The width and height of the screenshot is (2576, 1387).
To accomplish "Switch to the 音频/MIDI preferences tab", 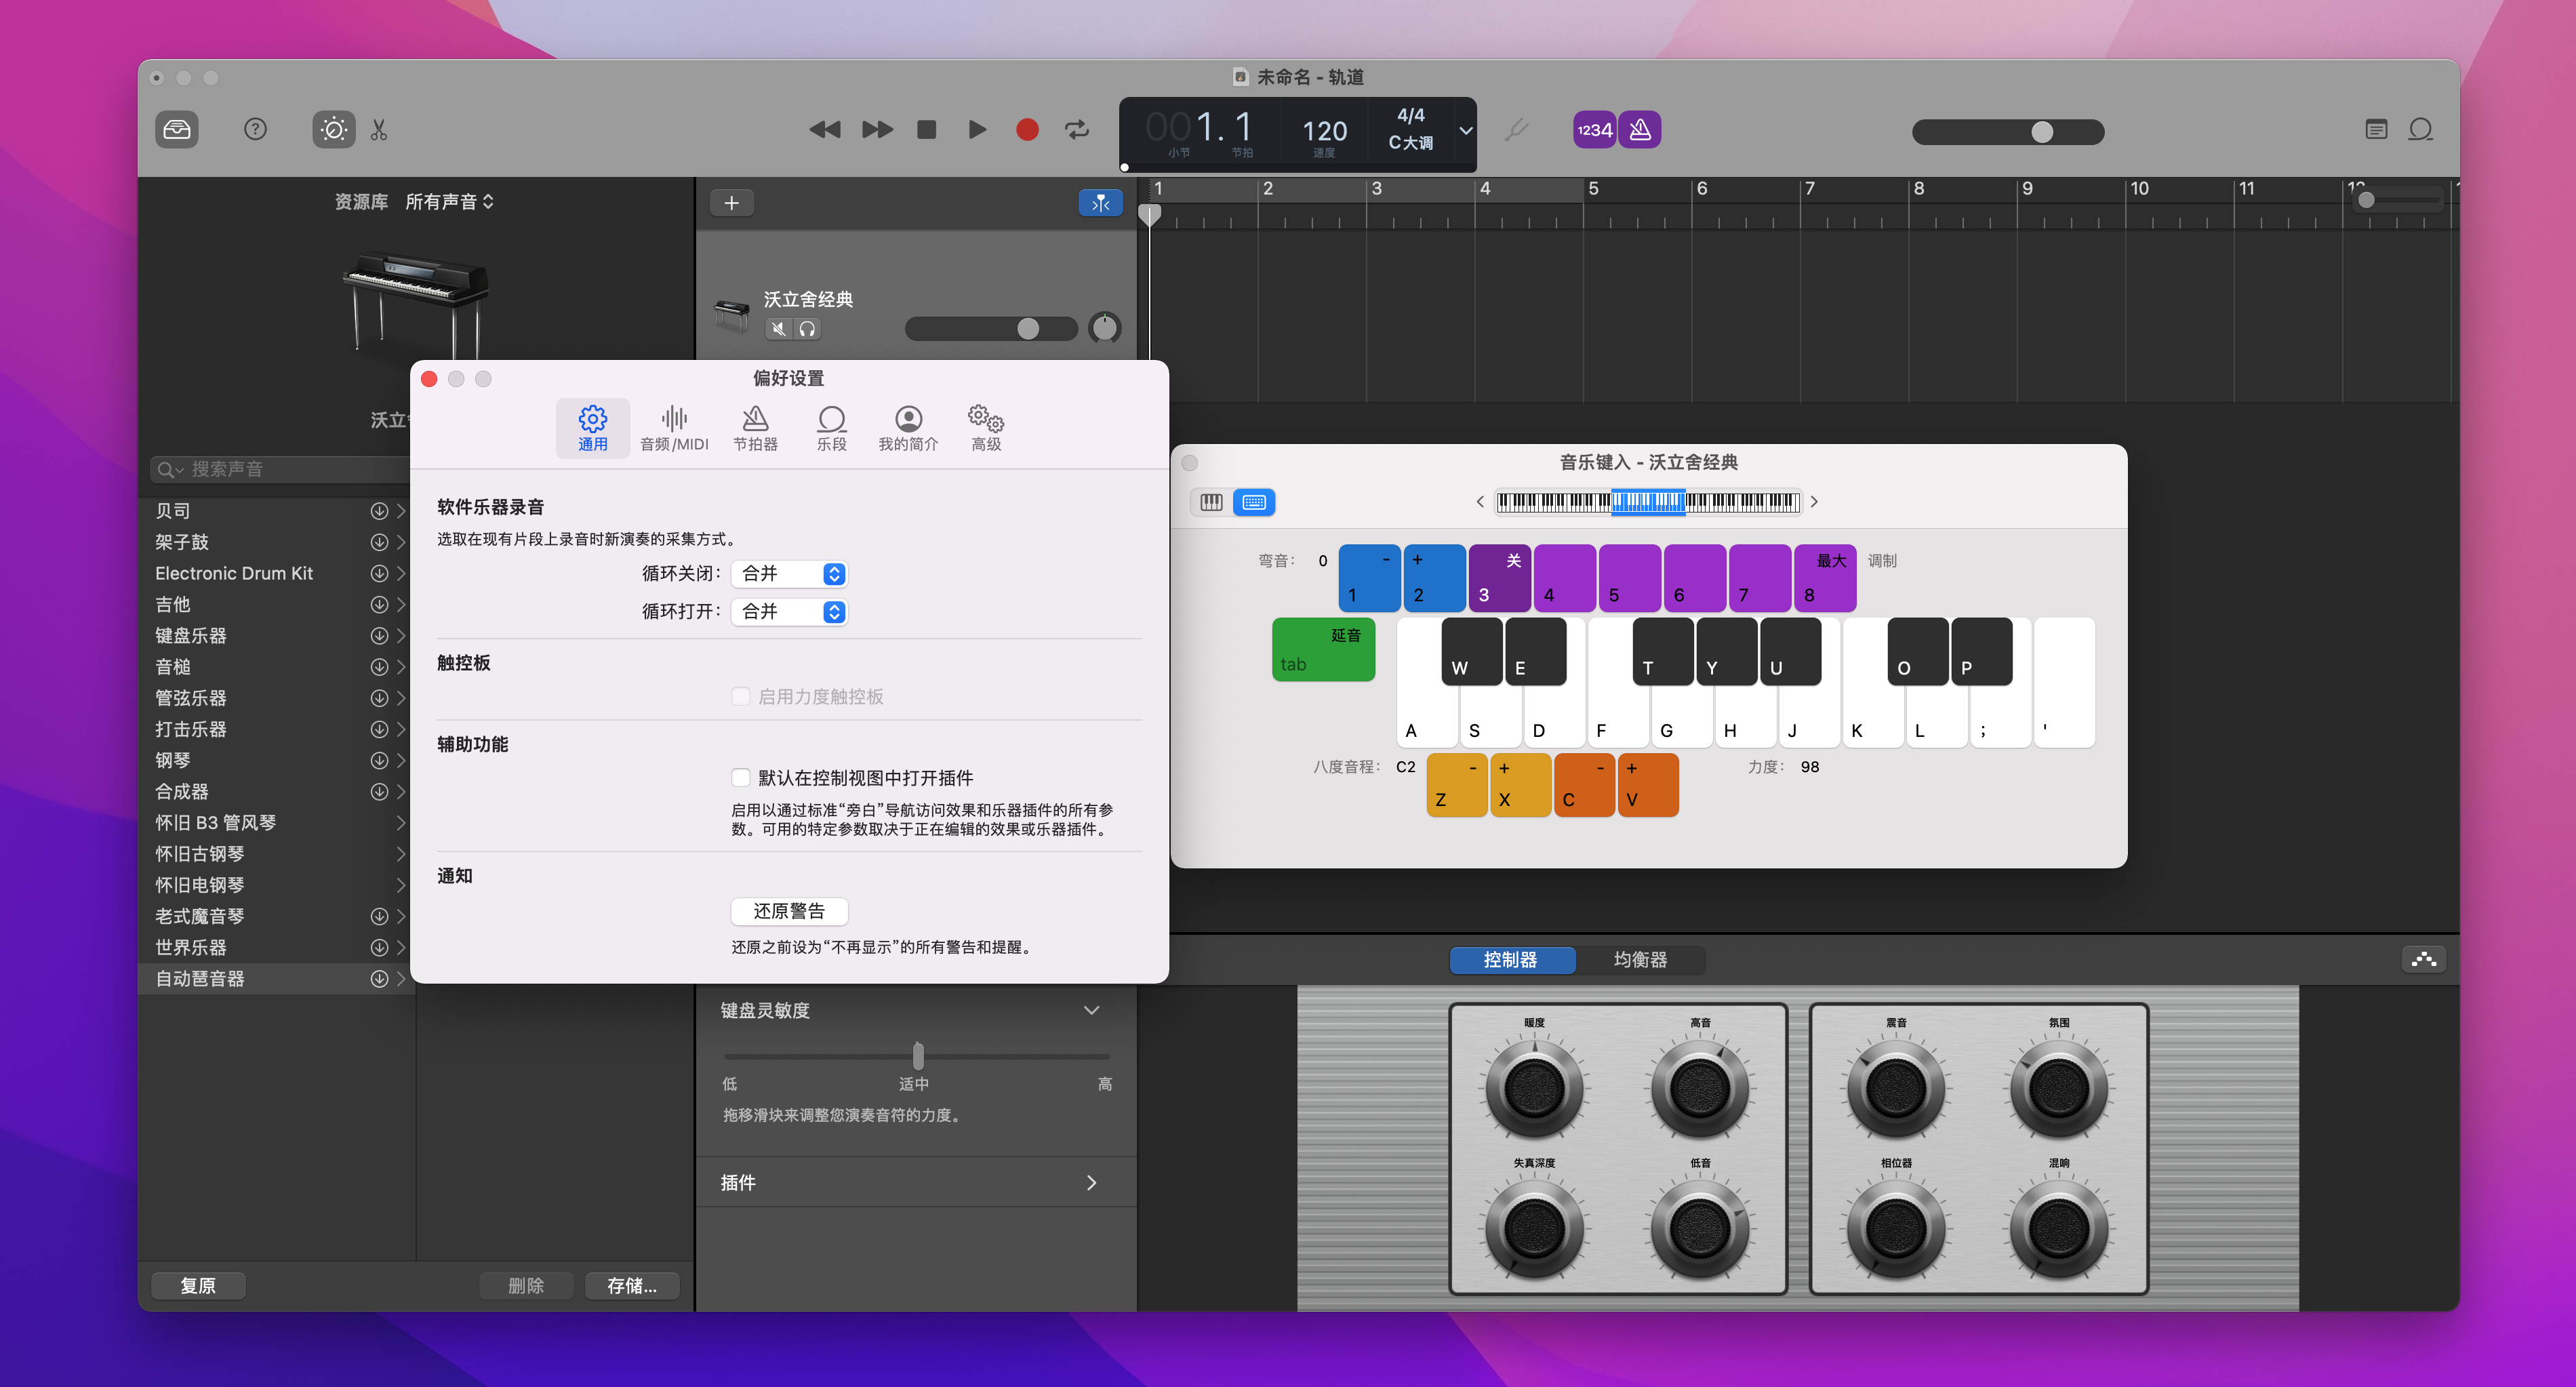I will click(x=674, y=428).
